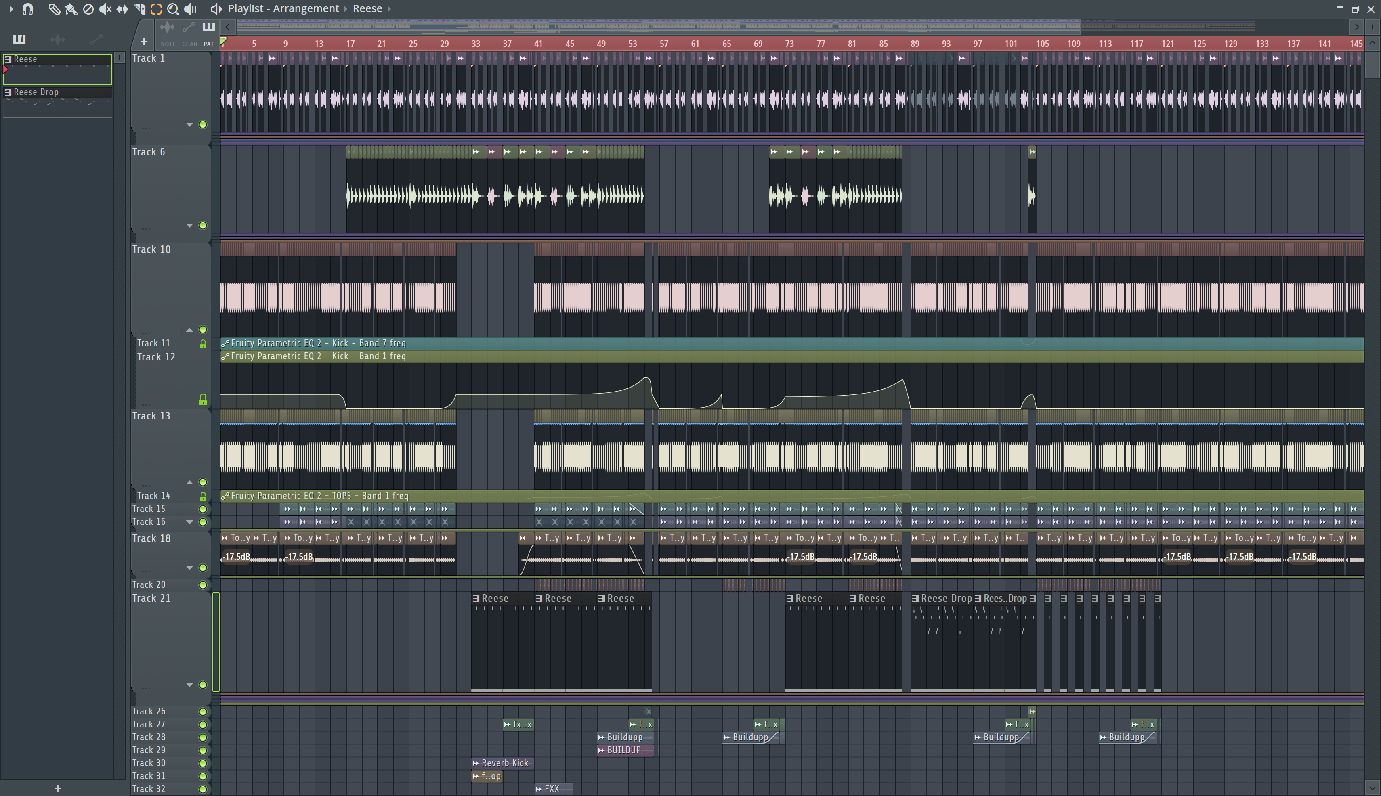Open the Reese pattern selector in title

(x=367, y=9)
